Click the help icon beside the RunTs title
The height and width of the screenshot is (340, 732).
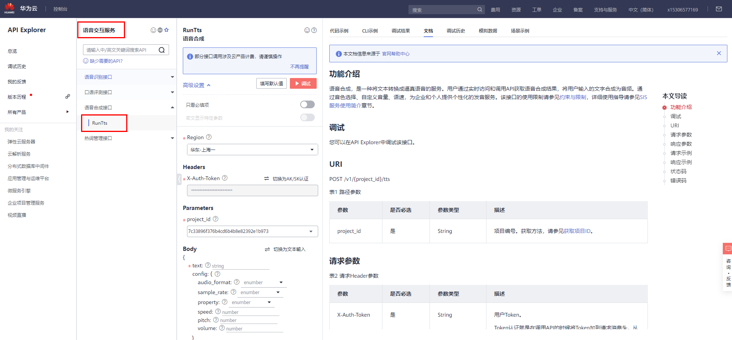point(314,30)
